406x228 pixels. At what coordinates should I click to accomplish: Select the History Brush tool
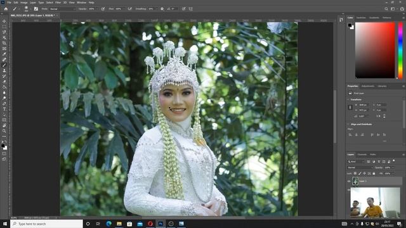coord(4,76)
